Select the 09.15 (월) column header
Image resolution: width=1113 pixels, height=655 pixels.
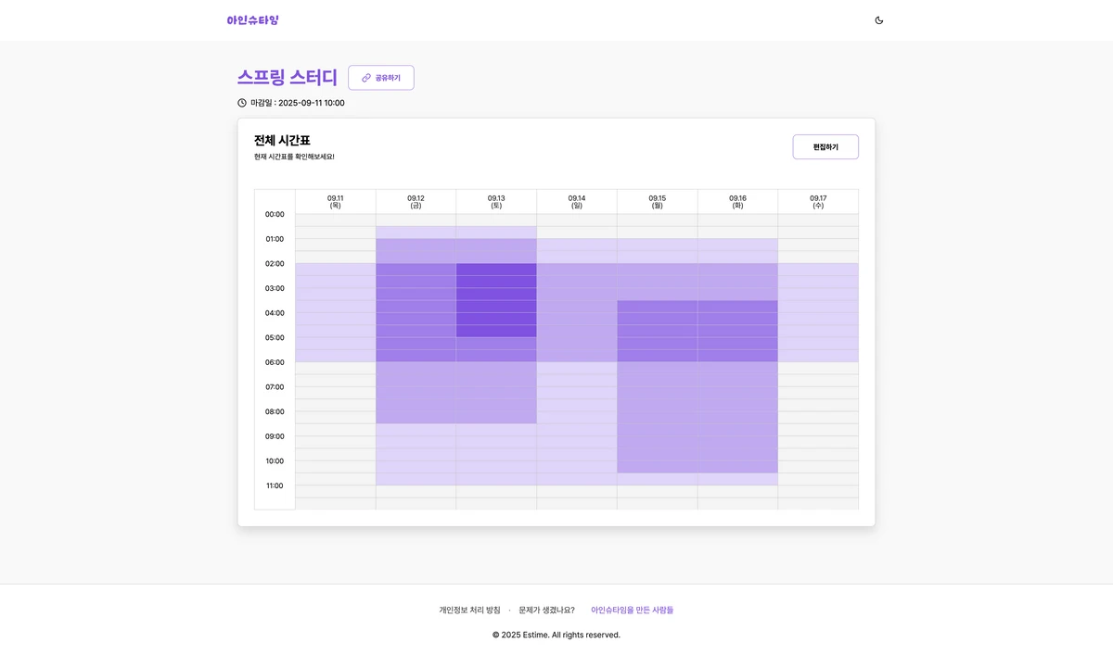(x=658, y=202)
